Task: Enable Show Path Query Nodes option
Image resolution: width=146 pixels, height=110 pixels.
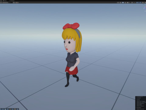Action: click(141, 102)
